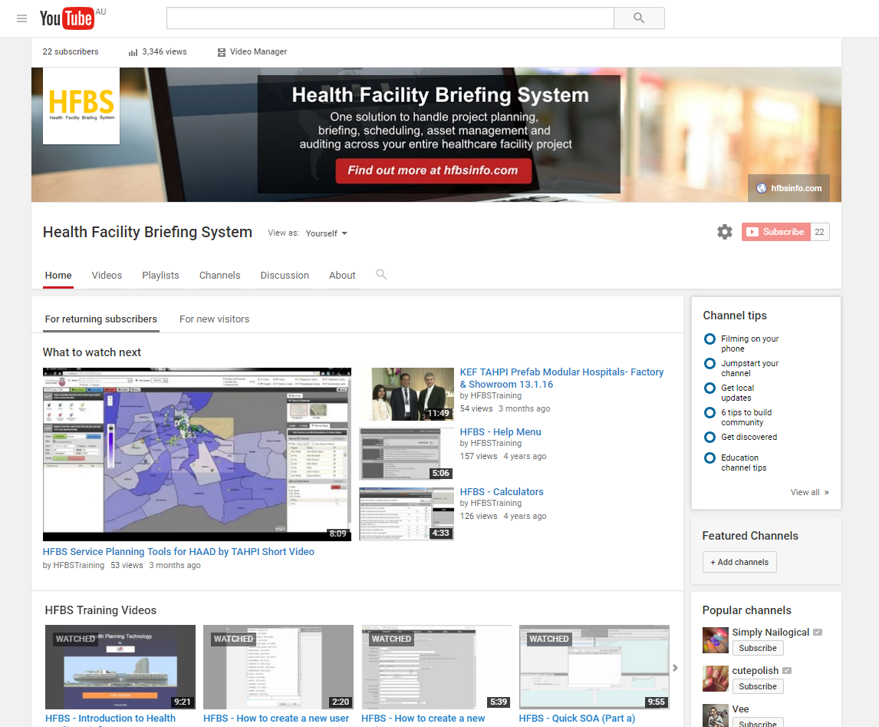Subscribe to cutepolish
The image size is (879, 727).
pos(758,686)
